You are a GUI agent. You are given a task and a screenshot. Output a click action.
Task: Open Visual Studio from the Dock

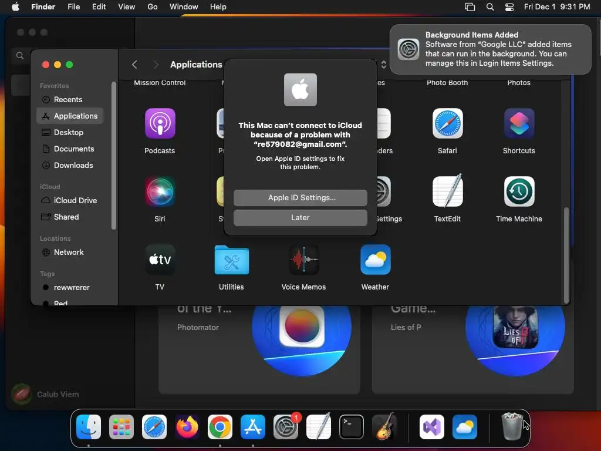point(432,427)
